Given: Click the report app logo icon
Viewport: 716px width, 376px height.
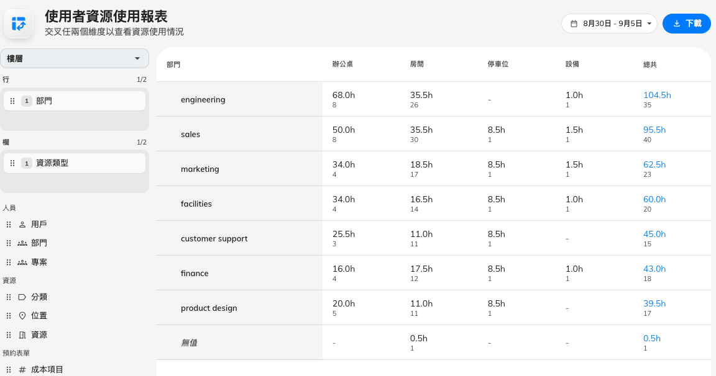Looking at the screenshot, I should (x=19, y=24).
